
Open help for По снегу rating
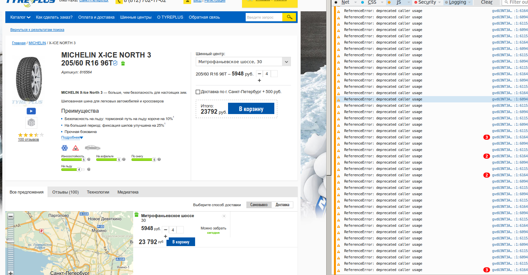point(159,159)
